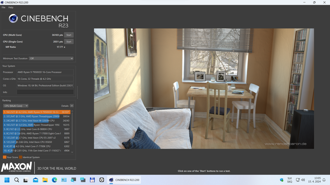The image size is (330, 185).
Task: Open Cinebench from the taskbar
Action: (124, 180)
